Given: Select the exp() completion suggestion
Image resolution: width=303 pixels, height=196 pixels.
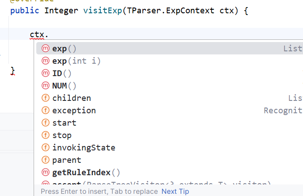Looking at the screenshot, I should [x=169, y=48].
